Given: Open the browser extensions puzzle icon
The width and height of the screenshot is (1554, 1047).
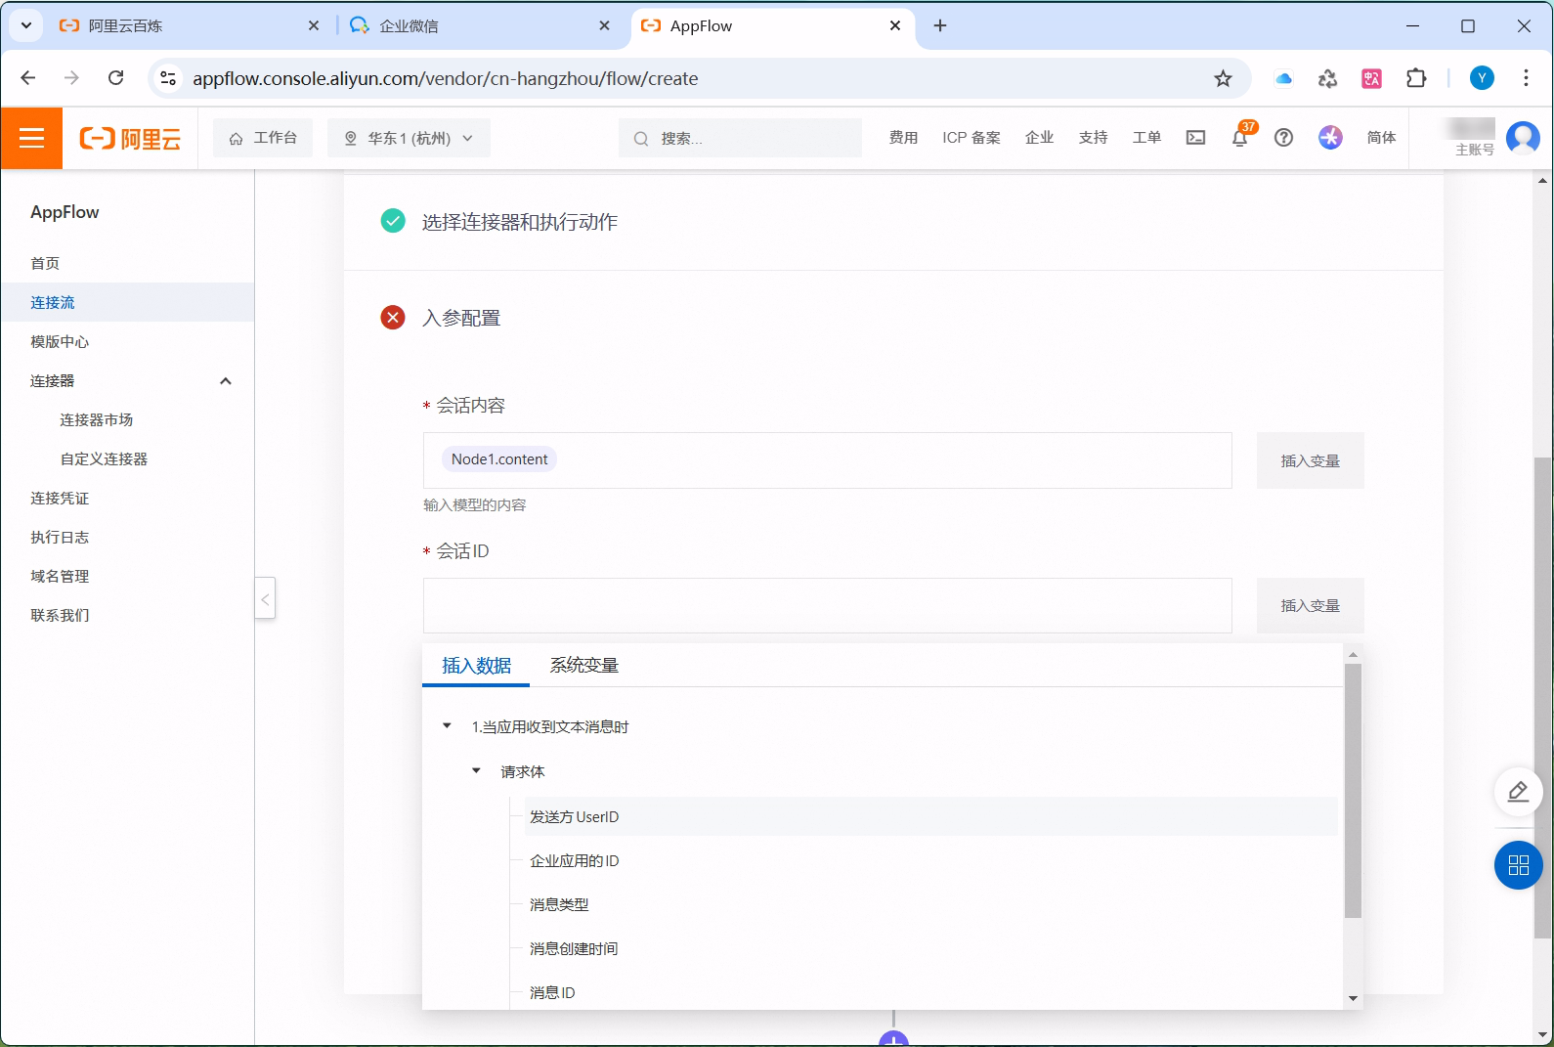Looking at the screenshot, I should (1415, 79).
